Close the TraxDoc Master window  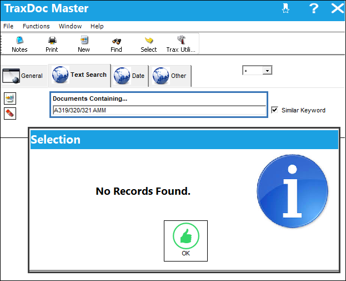tap(338, 9)
